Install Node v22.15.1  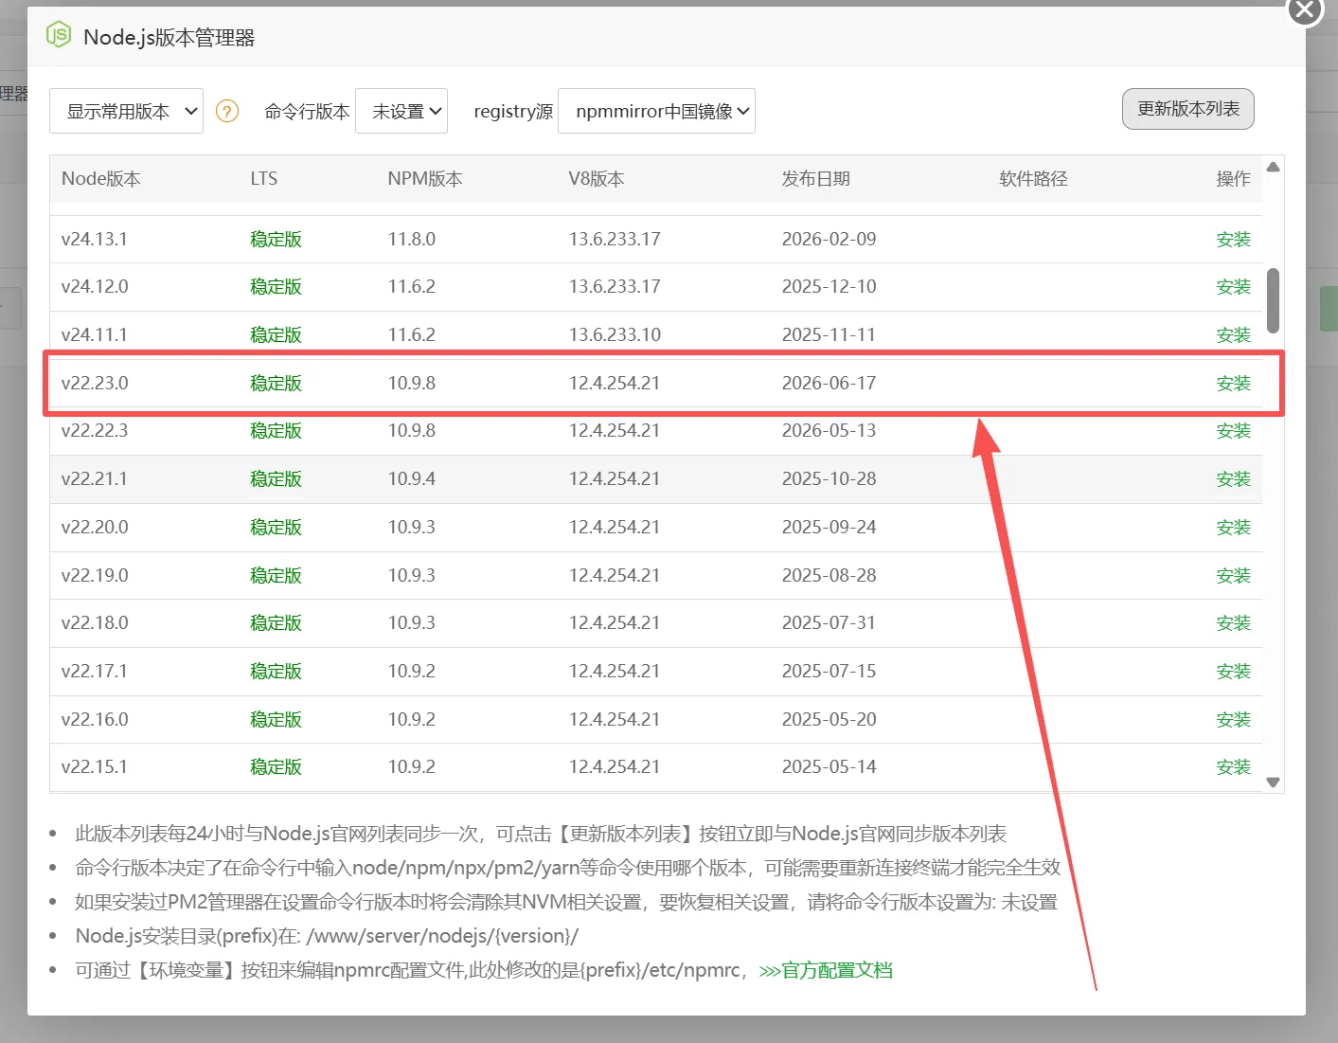click(x=1234, y=767)
